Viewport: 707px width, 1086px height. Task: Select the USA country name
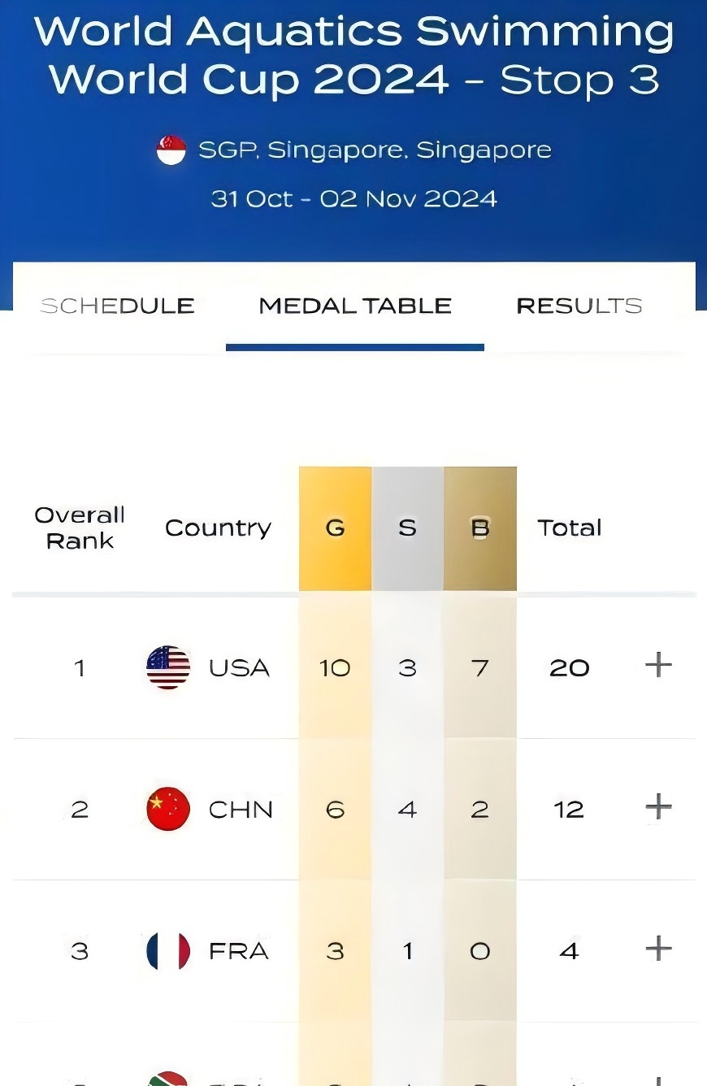click(x=239, y=668)
